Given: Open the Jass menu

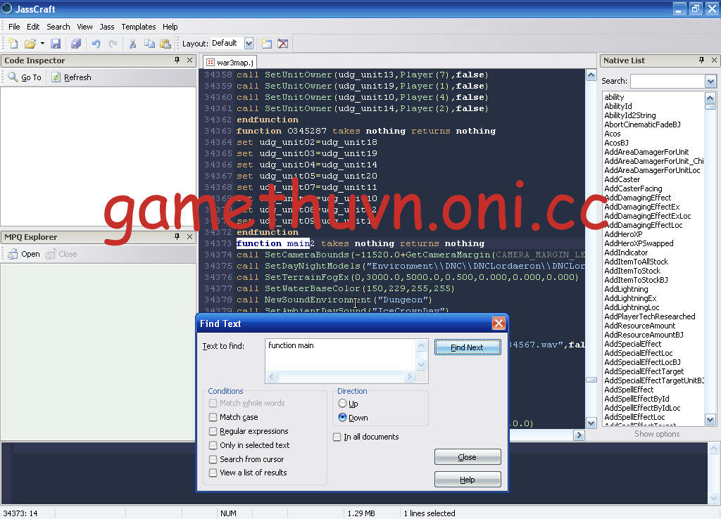Looking at the screenshot, I should (107, 27).
